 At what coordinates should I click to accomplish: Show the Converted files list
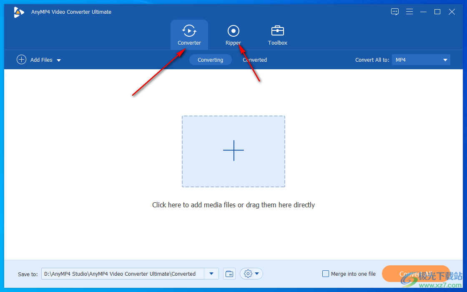(255, 60)
